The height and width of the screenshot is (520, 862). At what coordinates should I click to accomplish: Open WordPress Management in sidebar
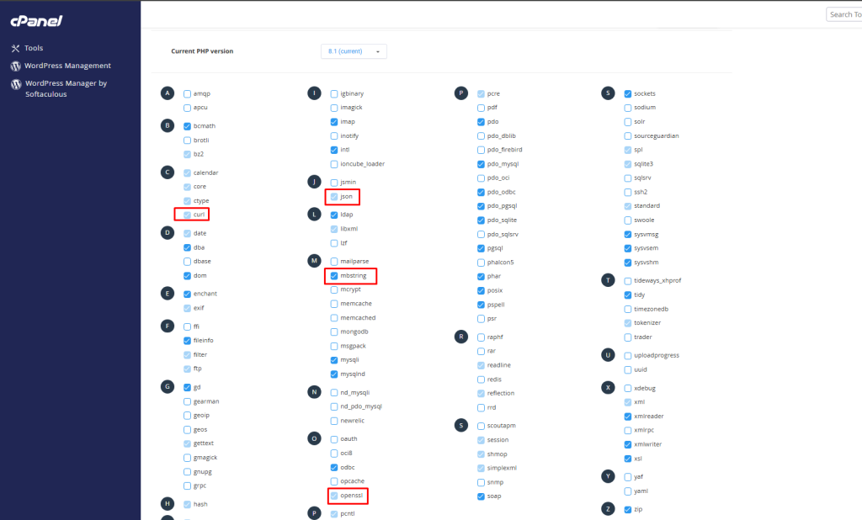[67, 66]
